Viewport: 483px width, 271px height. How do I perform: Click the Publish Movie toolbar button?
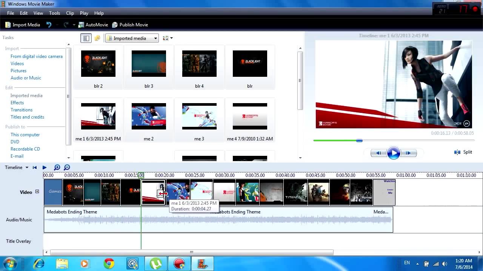pos(130,25)
